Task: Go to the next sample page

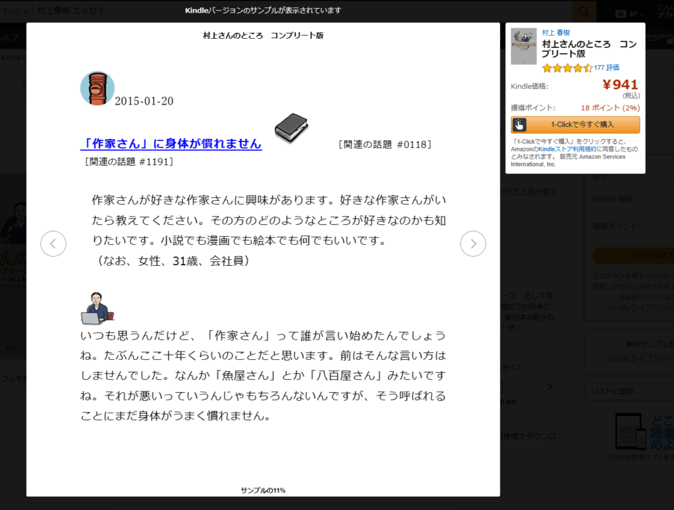Action: [x=473, y=243]
